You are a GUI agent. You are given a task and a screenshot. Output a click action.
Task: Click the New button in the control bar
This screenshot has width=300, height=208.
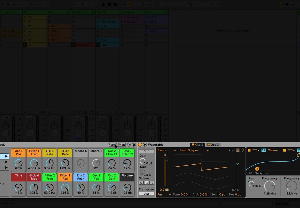click(x=150, y=4)
